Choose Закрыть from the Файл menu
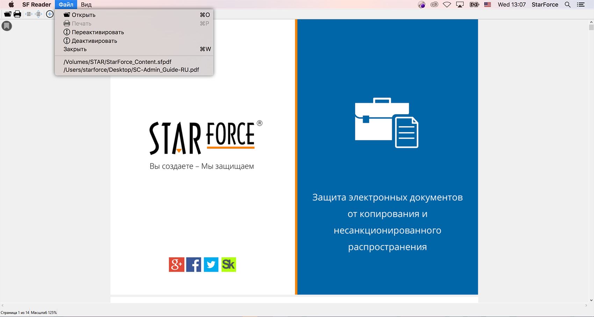The height and width of the screenshot is (317, 594). 134,49
